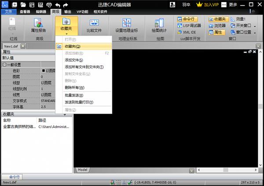
Task: Toggle the snap icon in status bar
Action: point(112,182)
